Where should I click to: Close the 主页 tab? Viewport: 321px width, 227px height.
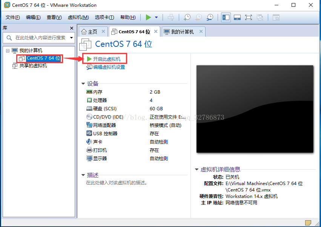[103, 31]
